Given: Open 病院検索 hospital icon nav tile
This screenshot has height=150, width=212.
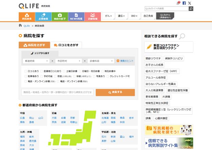Looking at the screenshot, I should (x=27, y=17).
